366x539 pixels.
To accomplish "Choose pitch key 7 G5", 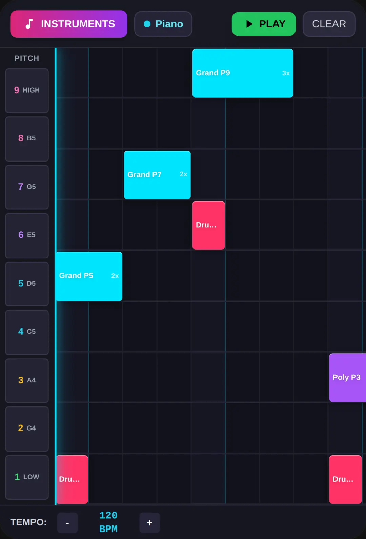I will pos(27,187).
